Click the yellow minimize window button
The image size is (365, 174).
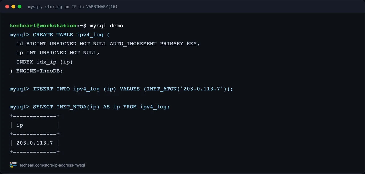(13, 7)
